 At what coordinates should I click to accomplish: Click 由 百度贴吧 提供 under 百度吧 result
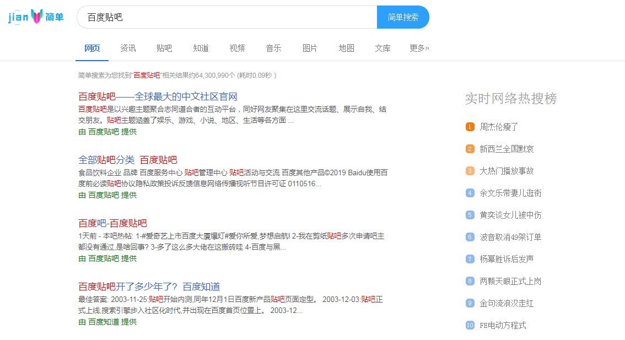coord(107,258)
